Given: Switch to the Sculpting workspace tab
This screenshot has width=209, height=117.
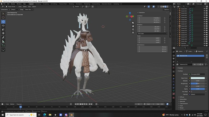Looking at the screenshot, I should pos(46,4).
